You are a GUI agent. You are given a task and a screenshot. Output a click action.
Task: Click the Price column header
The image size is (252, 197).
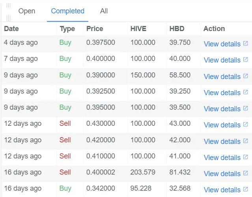click(95, 29)
